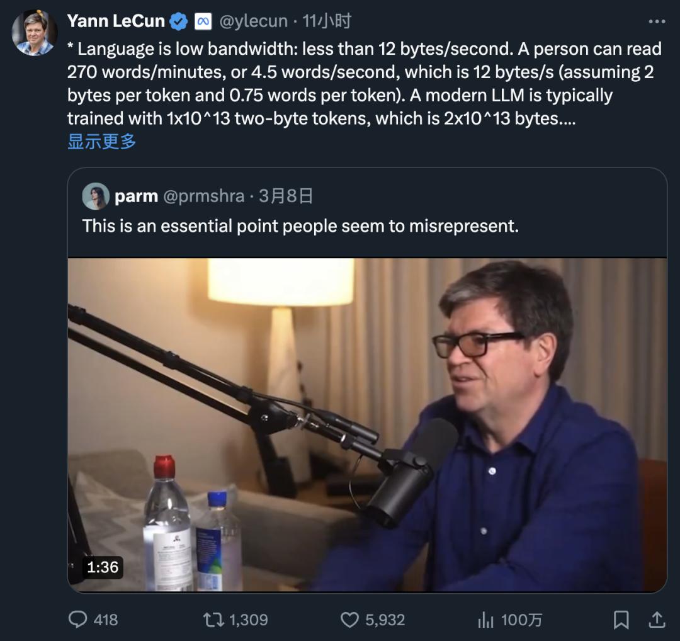This screenshot has width=680, height=641.
Task: Open quoted tweet's 3月8日 date
Action: [286, 196]
